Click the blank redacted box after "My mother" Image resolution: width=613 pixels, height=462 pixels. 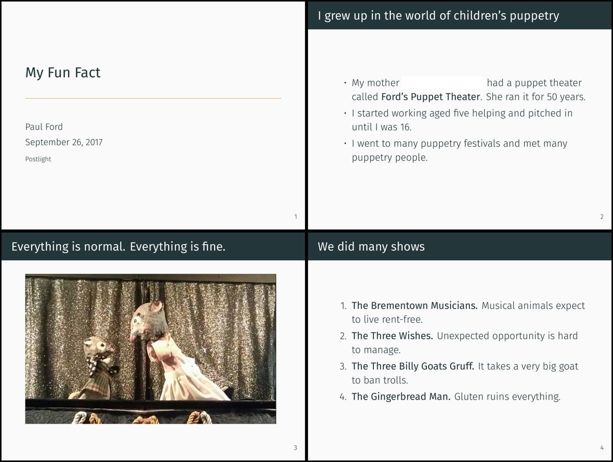[442, 83]
